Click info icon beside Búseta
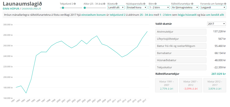Screen dimensions: 230x107 tap(116, 4)
